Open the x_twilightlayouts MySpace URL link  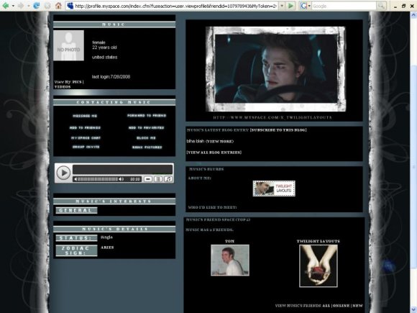(x=272, y=117)
